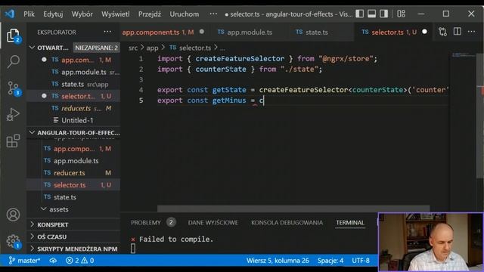Click src in the breadcrumb
The height and width of the screenshot is (272, 484).
click(133, 48)
